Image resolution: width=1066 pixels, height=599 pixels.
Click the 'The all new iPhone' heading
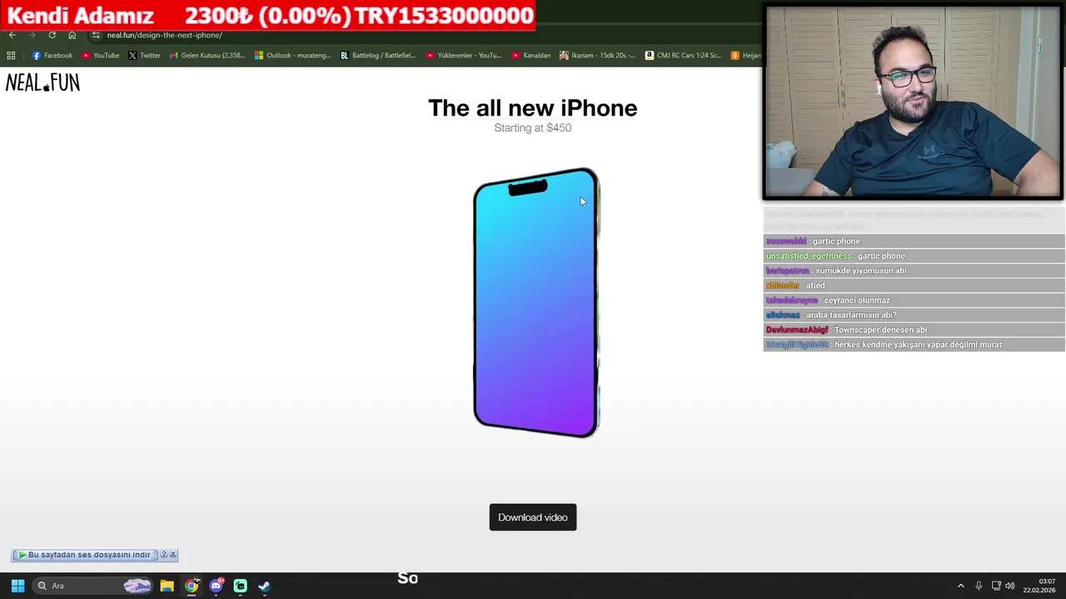click(x=533, y=108)
